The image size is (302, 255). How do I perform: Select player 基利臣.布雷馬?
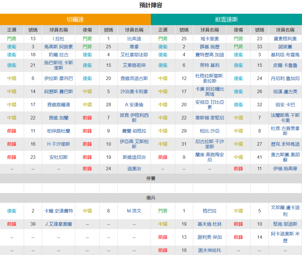tap(285, 55)
